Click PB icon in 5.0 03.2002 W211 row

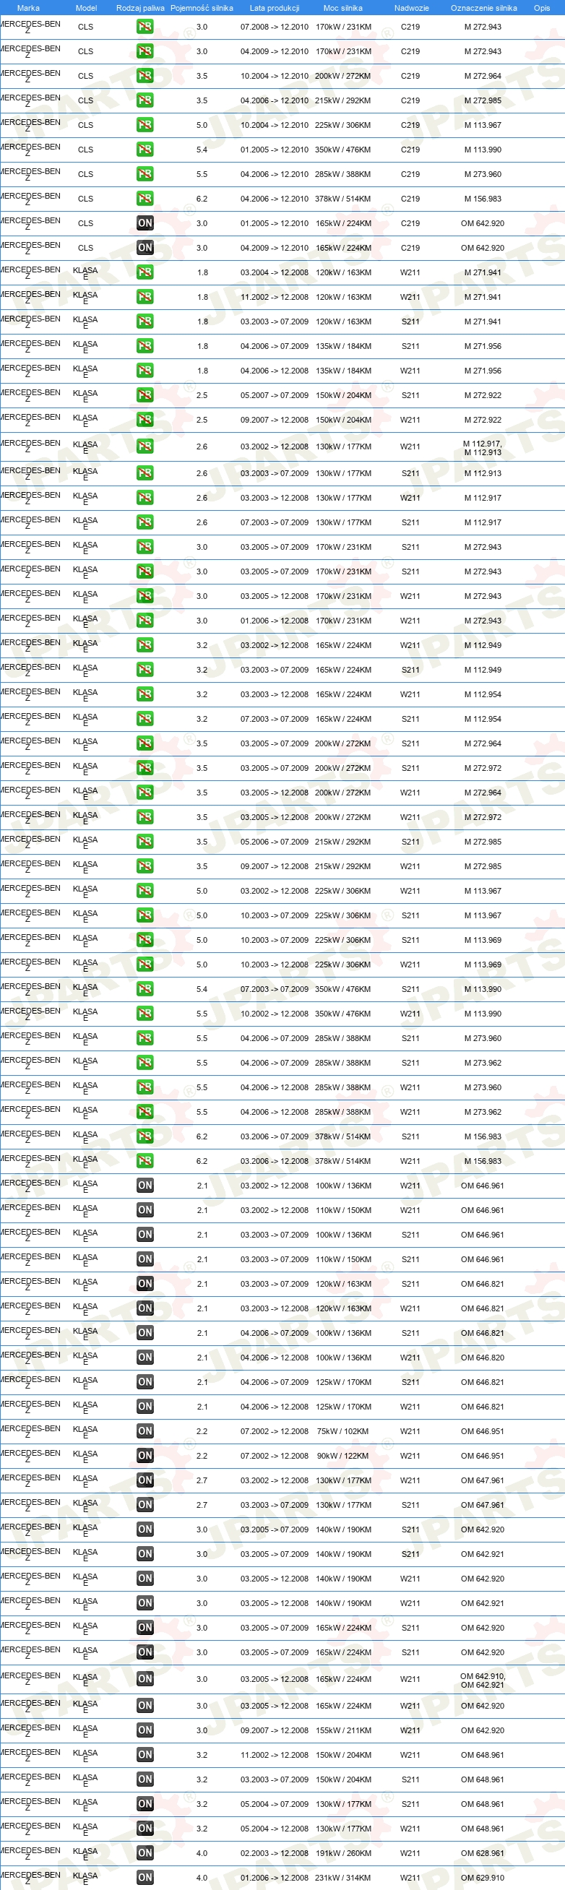[x=145, y=892]
